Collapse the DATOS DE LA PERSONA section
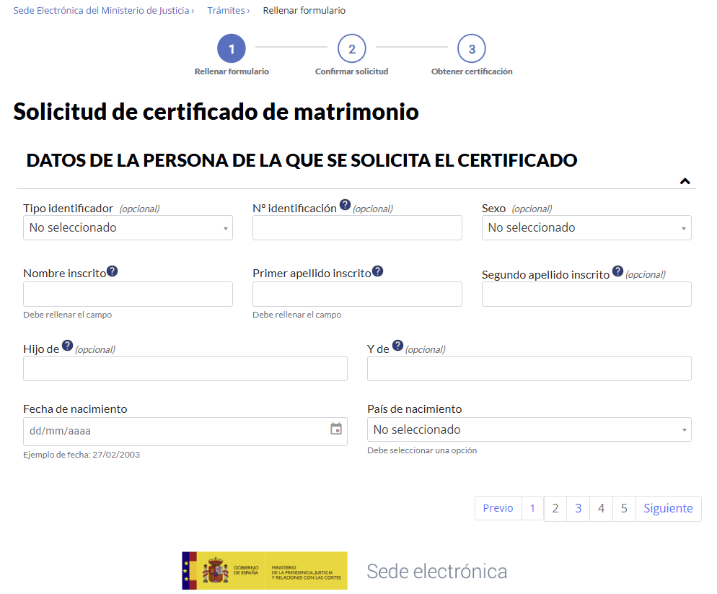This screenshot has height=594, width=717. [685, 179]
